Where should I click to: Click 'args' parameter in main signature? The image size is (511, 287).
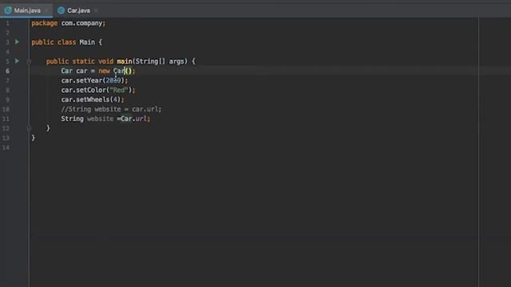(176, 61)
